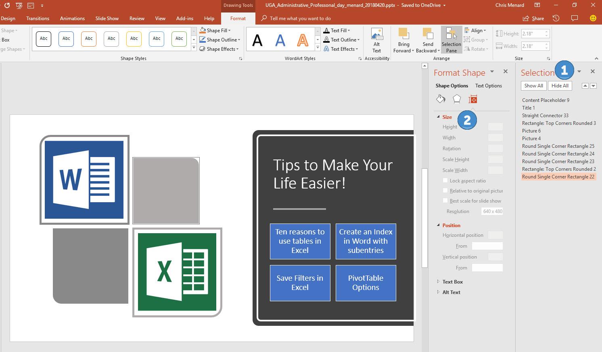Select Straight Connector 33 in Selection pane
The height and width of the screenshot is (352, 602).
coord(545,115)
